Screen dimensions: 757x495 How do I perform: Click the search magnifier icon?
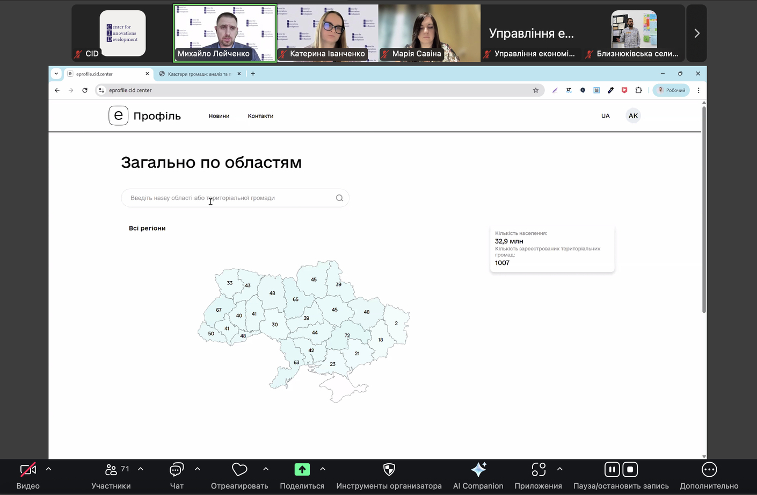[339, 198]
